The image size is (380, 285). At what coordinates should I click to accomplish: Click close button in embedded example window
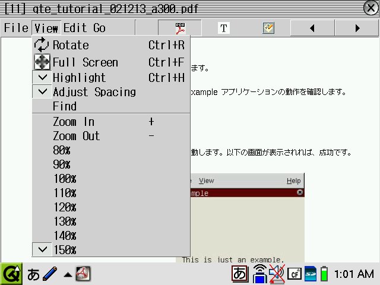pos(300,192)
